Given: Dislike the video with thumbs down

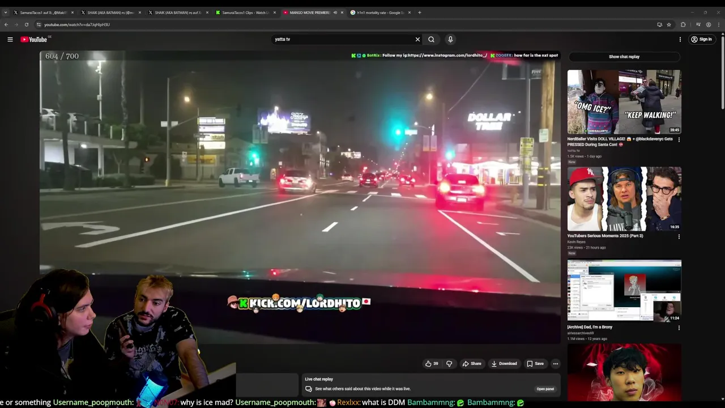Looking at the screenshot, I should [449, 364].
